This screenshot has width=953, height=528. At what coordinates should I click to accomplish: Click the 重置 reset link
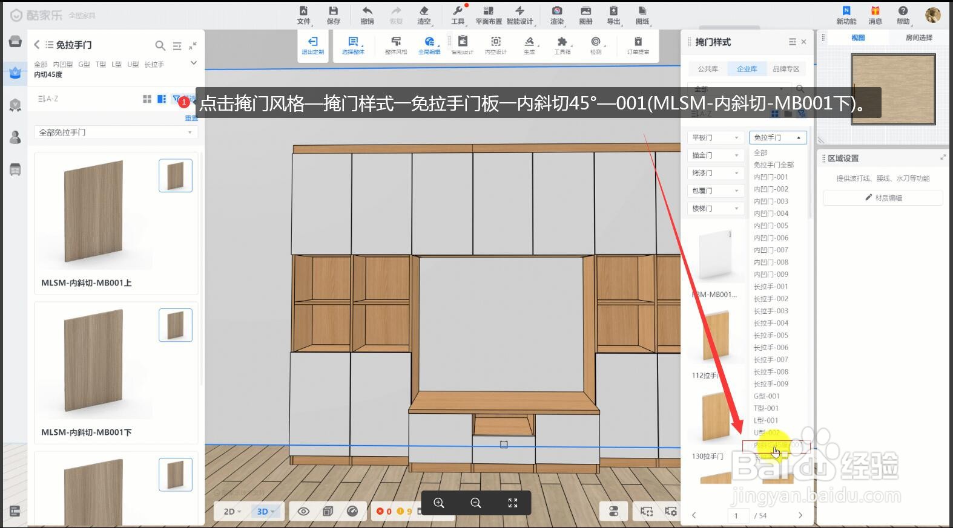[x=191, y=119]
